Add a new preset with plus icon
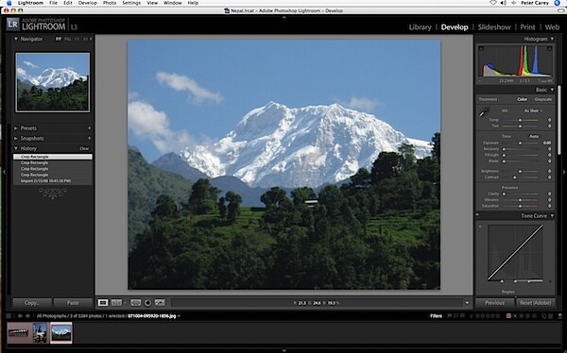Viewport: 567px width, 353px height. (89, 128)
